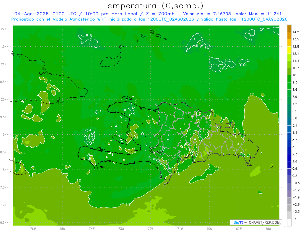This screenshot has width=301, height=232.
Task: Click the "SisTT – ONAMET/REP.DOM." credit label
Action: pyautogui.click(x=256, y=222)
